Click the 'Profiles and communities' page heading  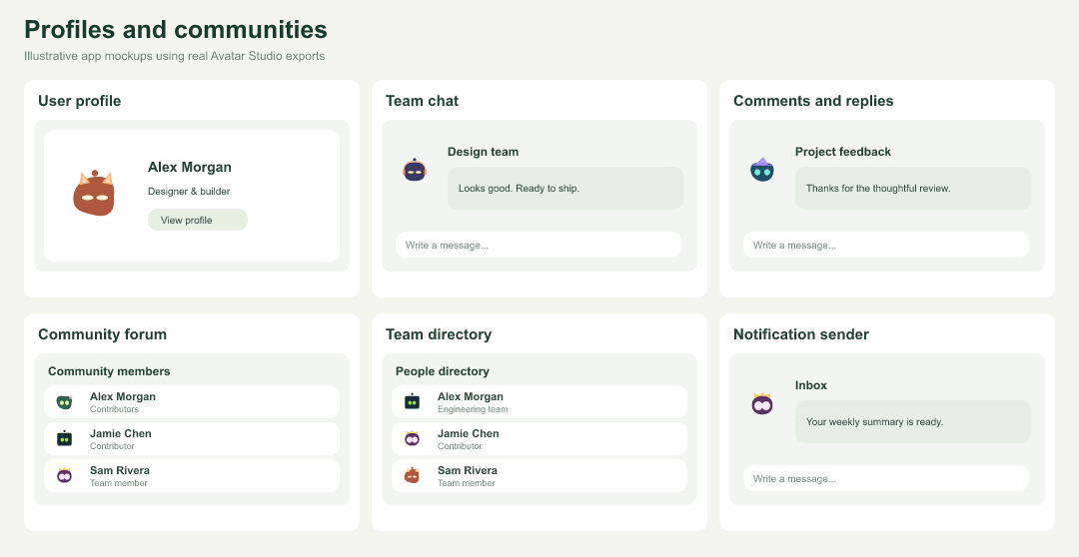tap(176, 30)
